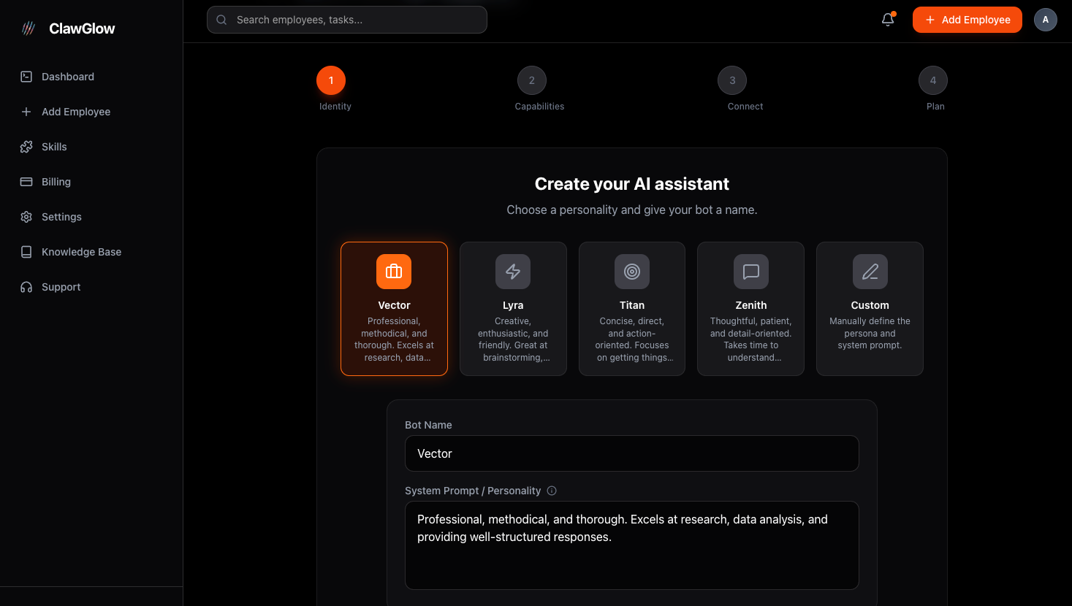Click Vector's 'Professional, methodical' description text

(394, 340)
